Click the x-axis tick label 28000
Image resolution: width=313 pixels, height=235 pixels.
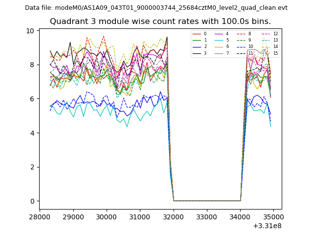coord(40,216)
